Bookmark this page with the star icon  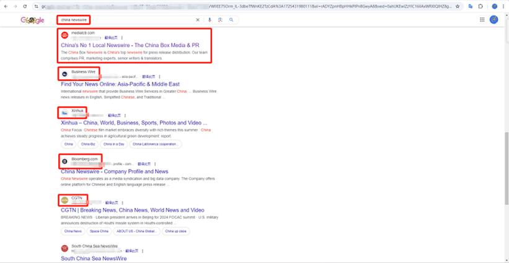pyautogui.click(x=458, y=6)
